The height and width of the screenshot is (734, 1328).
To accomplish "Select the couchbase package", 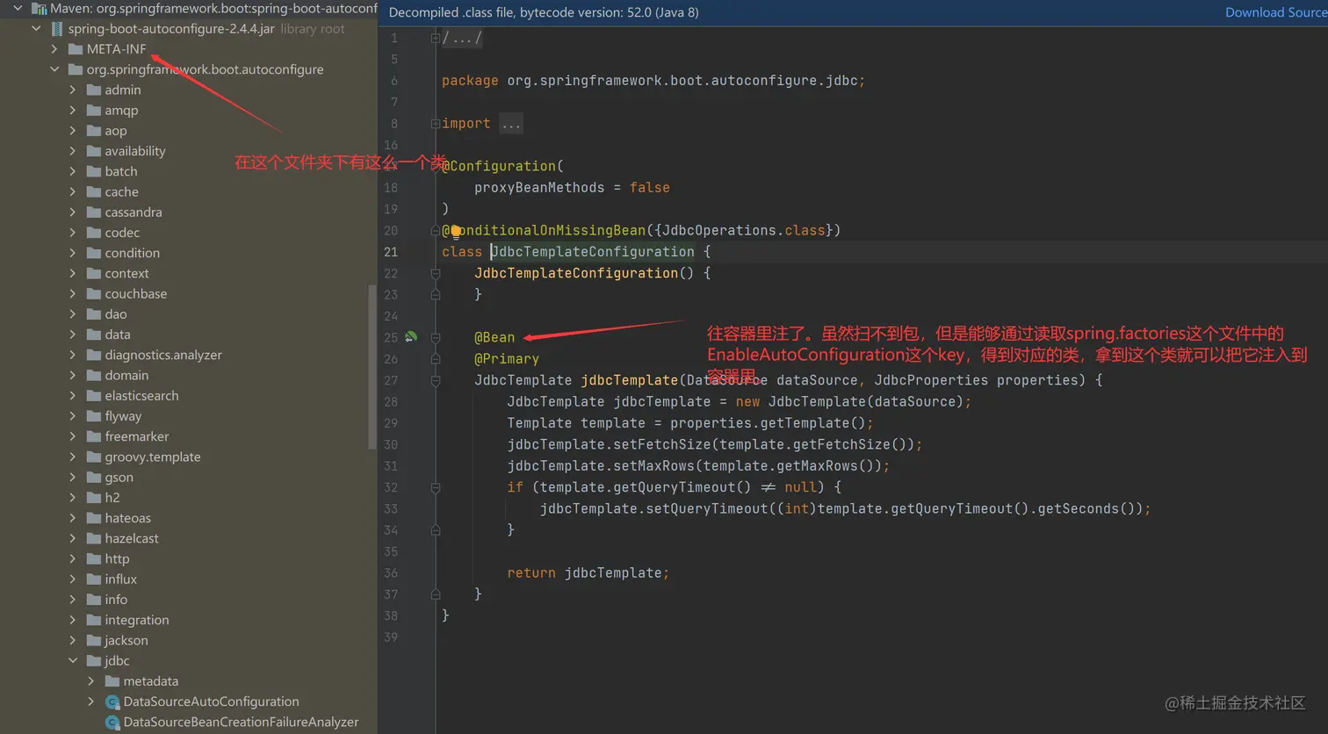I will [x=135, y=293].
